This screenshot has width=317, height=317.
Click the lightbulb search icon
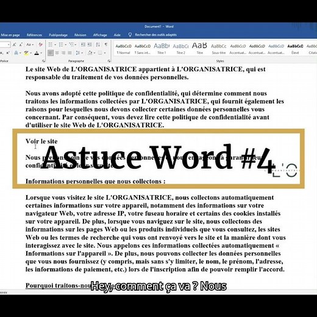[130, 35]
